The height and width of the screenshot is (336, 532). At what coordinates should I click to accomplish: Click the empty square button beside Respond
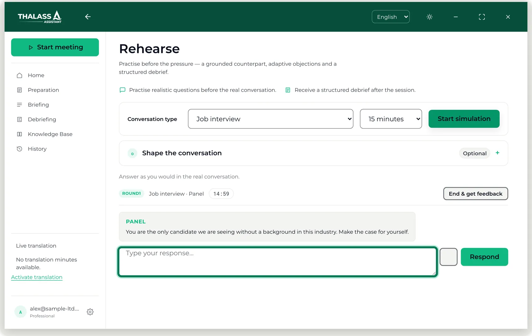(x=449, y=257)
